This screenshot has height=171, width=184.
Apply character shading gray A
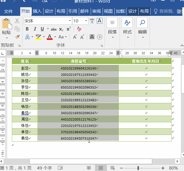[92, 37]
